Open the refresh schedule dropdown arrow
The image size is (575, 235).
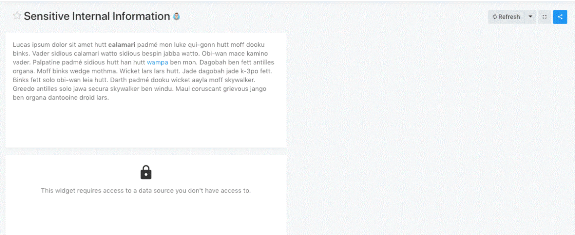(x=530, y=17)
